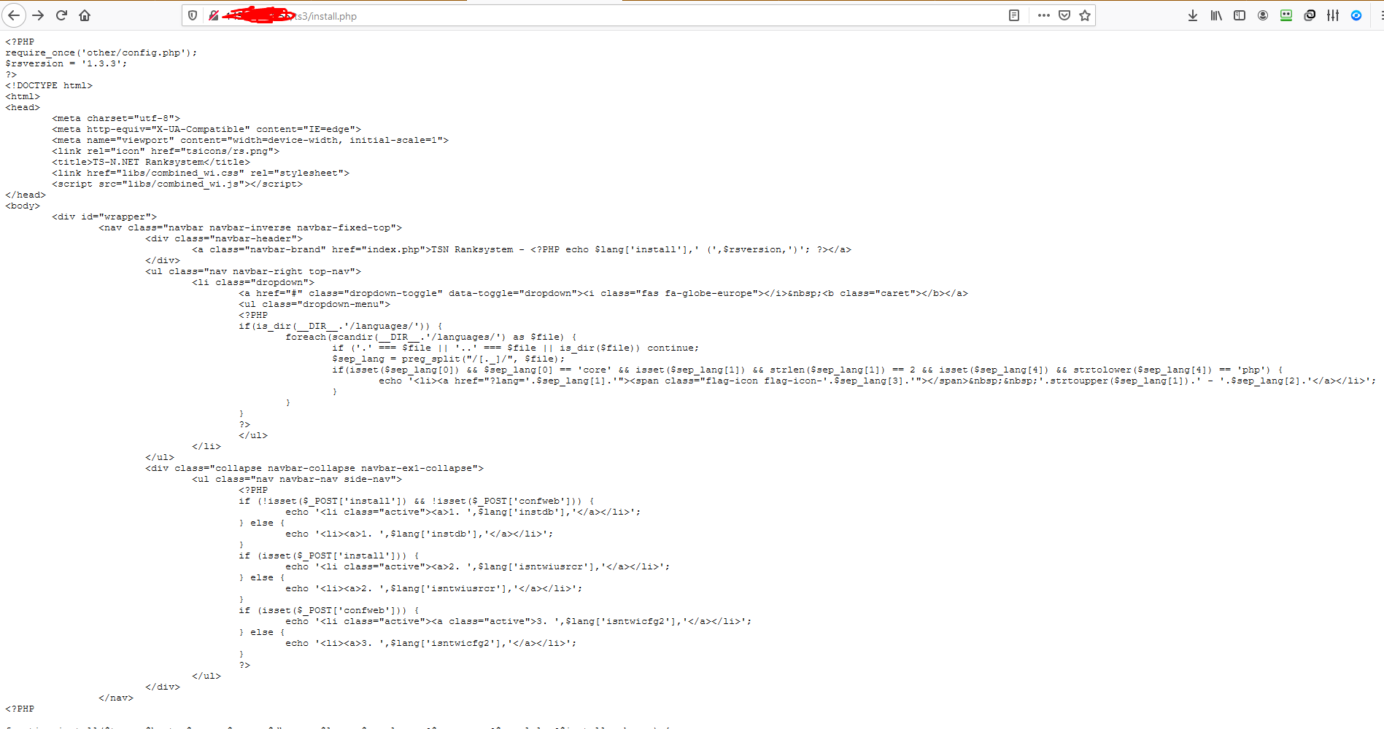
Task: Open the Firefox account icon
Action: (1263, 15)
